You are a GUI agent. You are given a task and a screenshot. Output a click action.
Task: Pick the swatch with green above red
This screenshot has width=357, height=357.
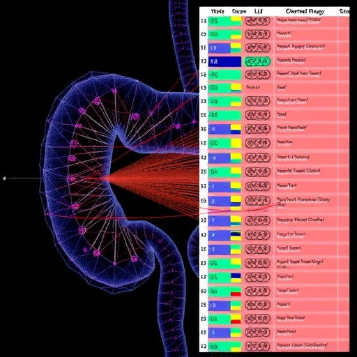tap(236, 291)
